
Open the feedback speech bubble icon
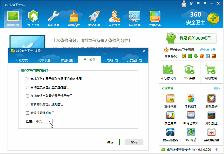[198, 4]
